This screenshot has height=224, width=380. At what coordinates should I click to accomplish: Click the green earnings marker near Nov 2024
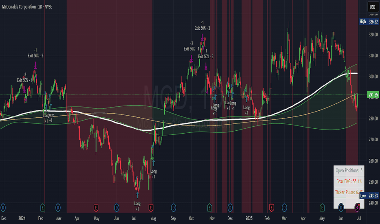click(210, 208)
